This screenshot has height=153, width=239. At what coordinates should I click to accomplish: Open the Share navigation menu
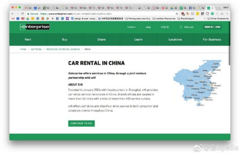[x=101, y=40]
